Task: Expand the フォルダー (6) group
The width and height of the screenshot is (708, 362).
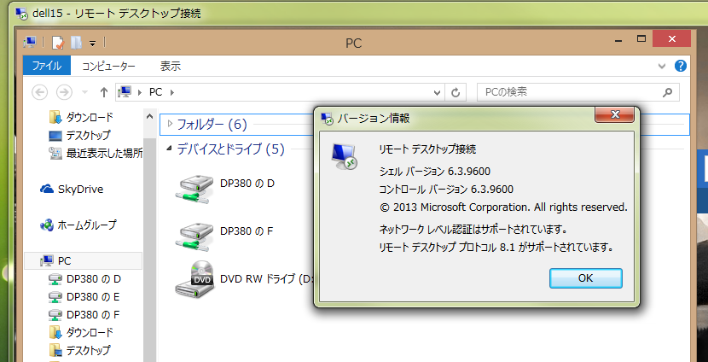Action: click(x=171, y=124)
